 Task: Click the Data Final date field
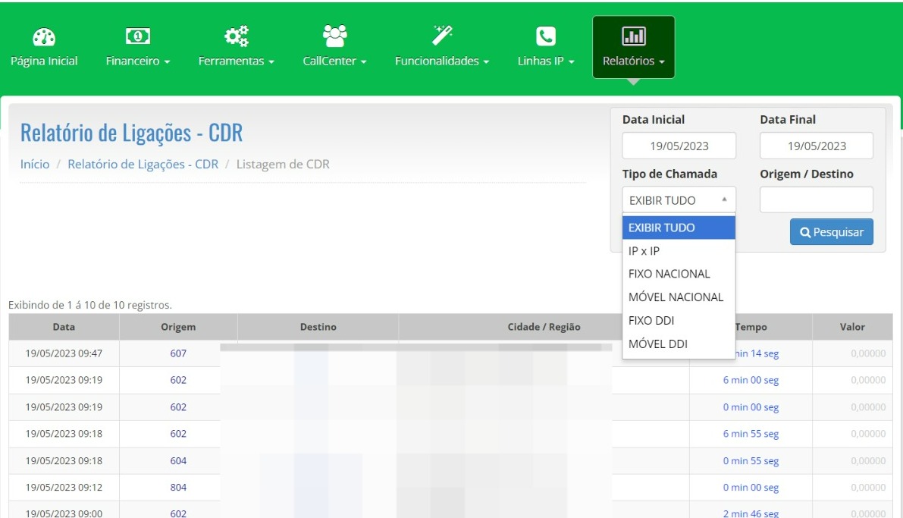816,146
